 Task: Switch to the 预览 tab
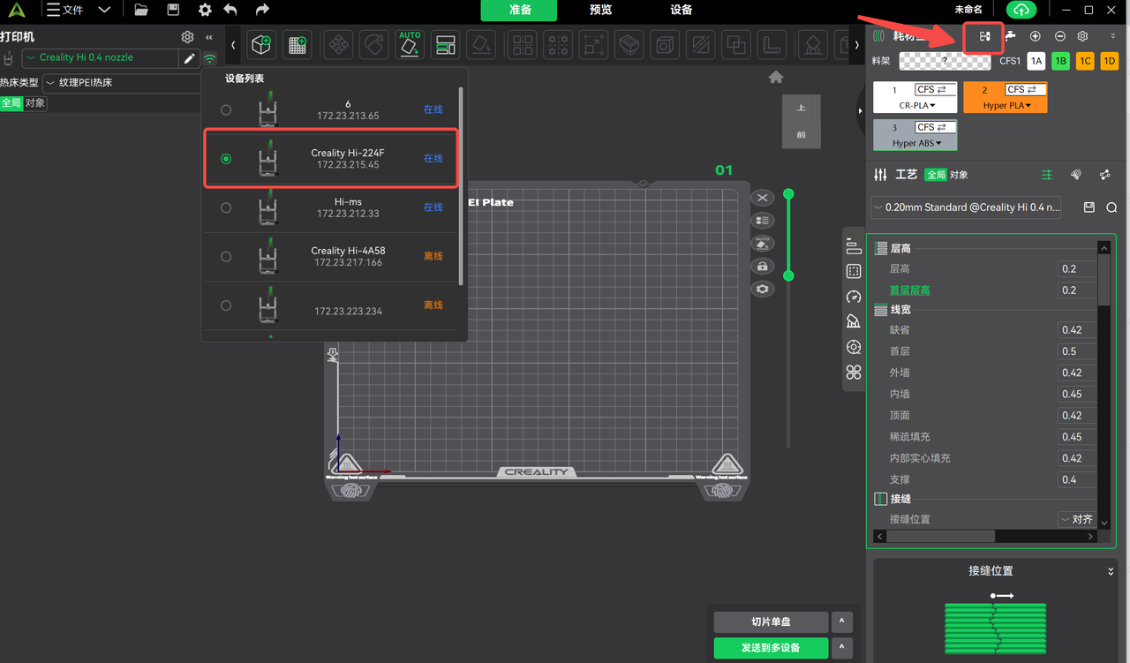coord(600,10)
